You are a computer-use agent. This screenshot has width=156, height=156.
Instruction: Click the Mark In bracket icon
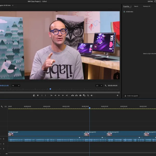tap(42, 95)
